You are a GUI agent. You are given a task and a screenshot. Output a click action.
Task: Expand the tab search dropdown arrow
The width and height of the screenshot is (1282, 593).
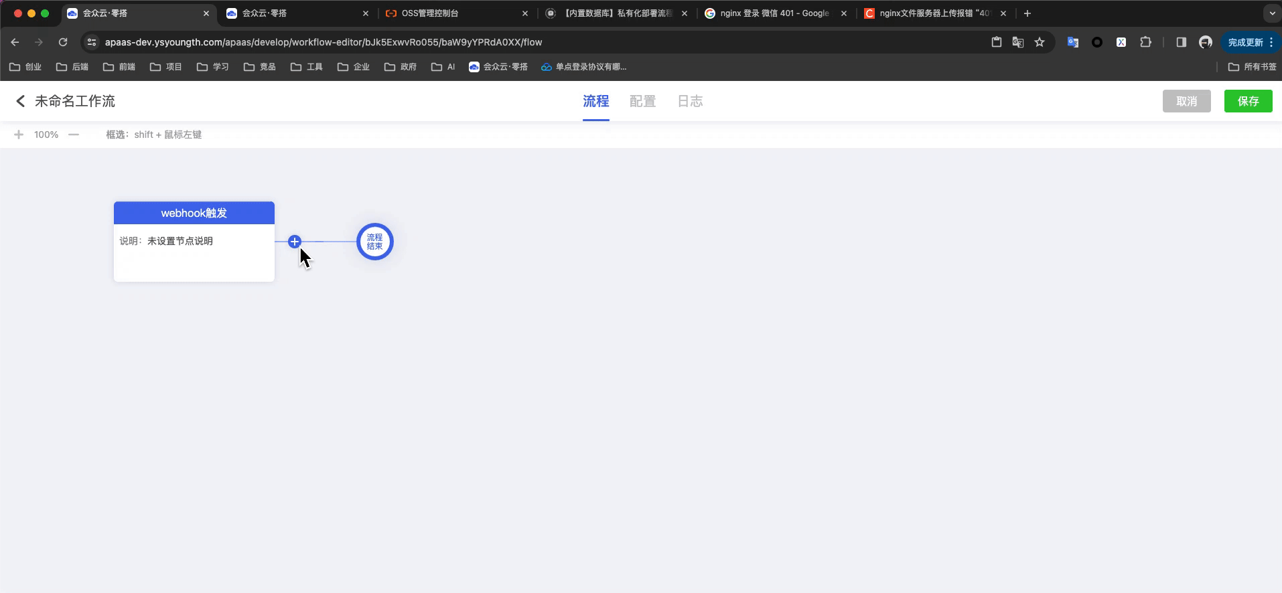[x=1272, y=13]
